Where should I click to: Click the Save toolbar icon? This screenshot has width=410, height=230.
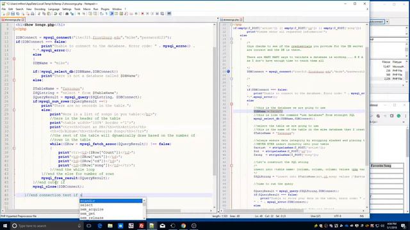click(x=13, y=13)
